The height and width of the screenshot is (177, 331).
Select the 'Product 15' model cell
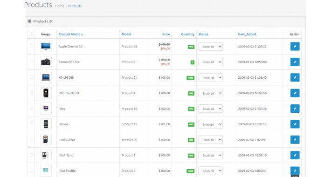129,47
